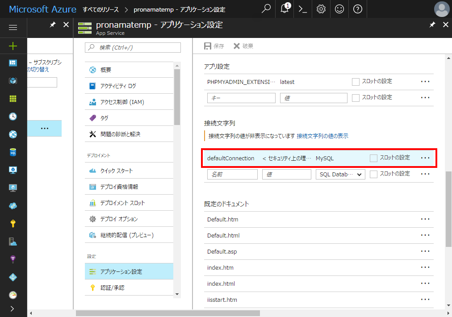
Task: Click the search magnifier in top bar
Action: pyautogui.click(x=266, y=9)
